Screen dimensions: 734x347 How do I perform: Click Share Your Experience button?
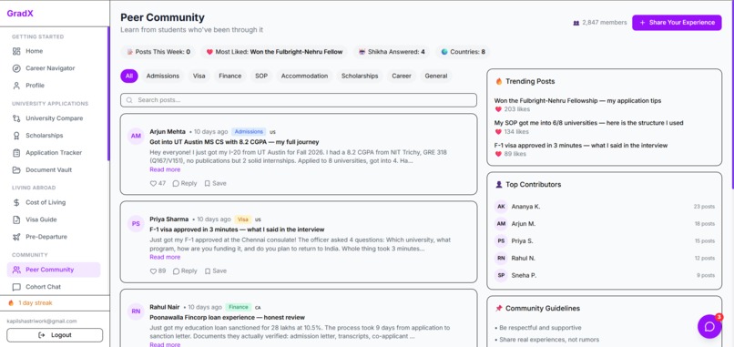(677, 23)
